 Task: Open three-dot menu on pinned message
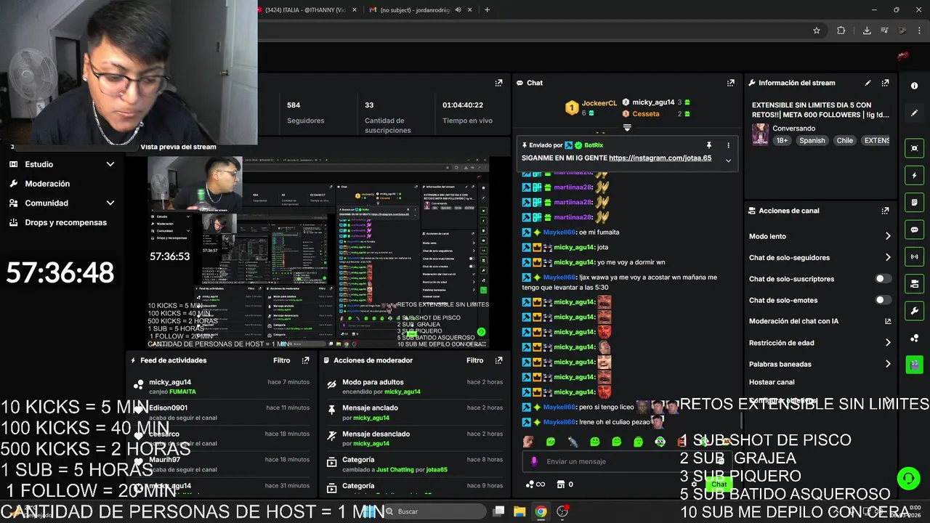pos(728,145)
